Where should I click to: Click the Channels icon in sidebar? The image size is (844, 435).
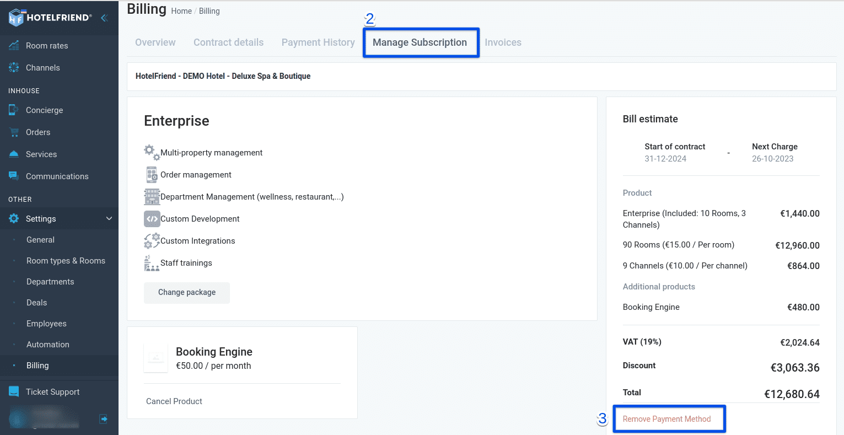(14, 68)
